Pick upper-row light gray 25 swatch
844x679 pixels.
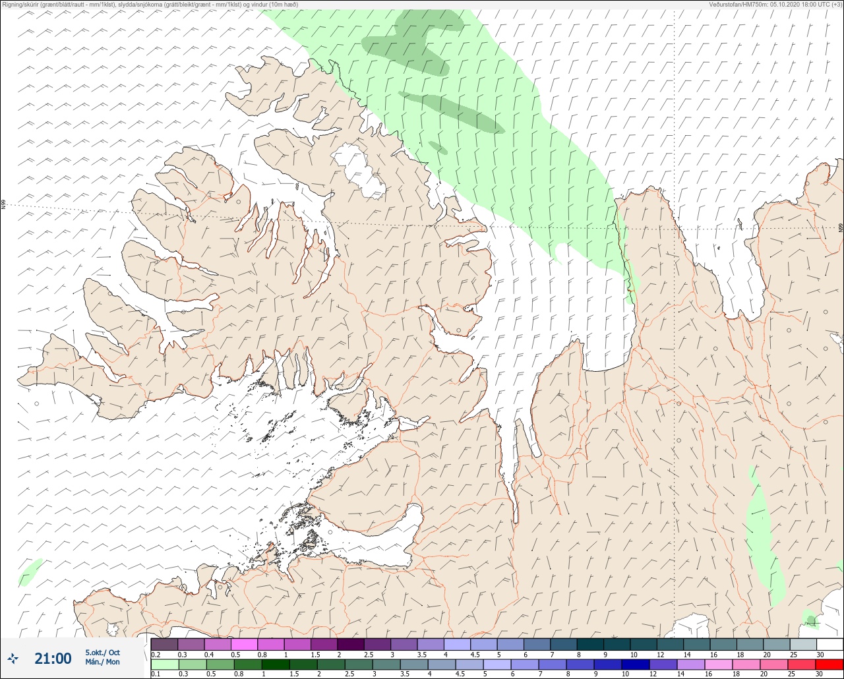[x=803, y=644]
